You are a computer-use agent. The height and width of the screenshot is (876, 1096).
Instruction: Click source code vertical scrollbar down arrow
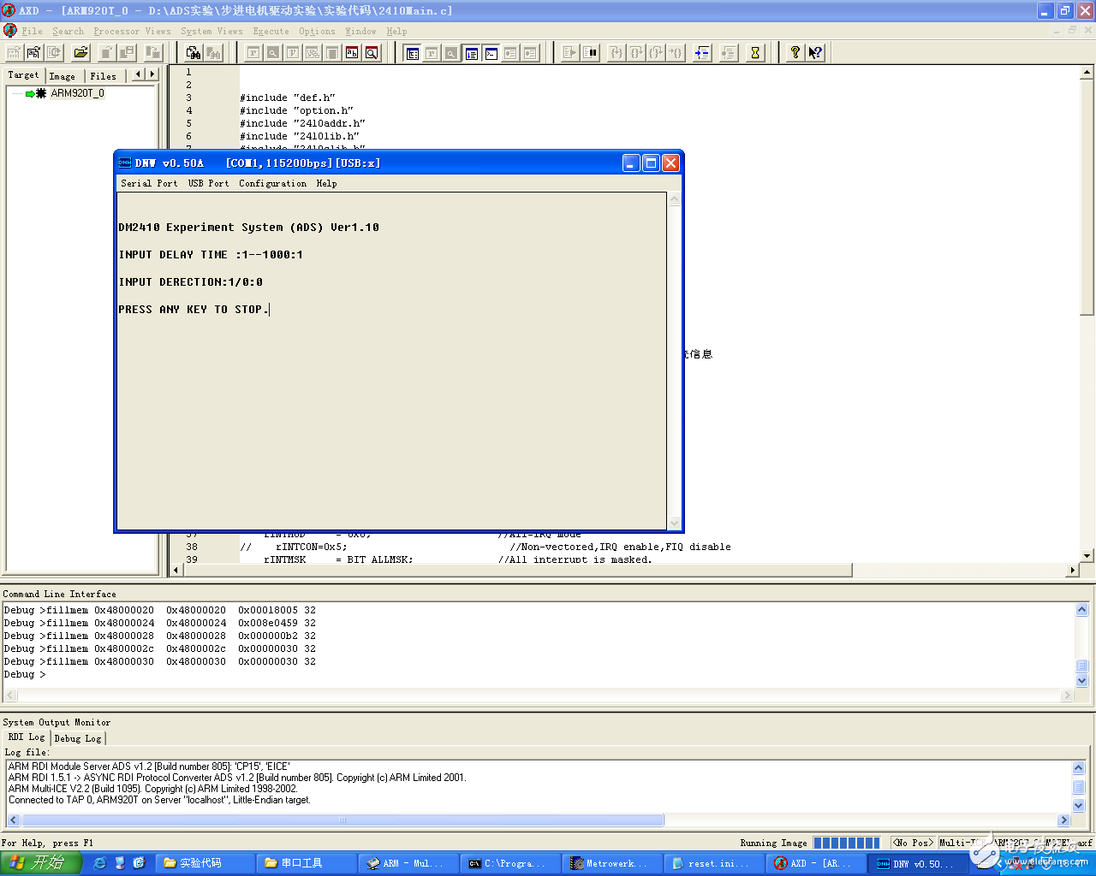click(x=1087, y=556)
